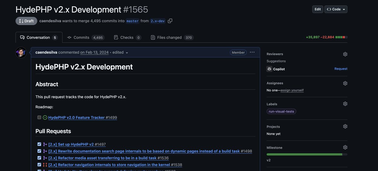Click the 370 files changed counter
The height and width of the screenshot is (171, 378).
tap(189, 38)
